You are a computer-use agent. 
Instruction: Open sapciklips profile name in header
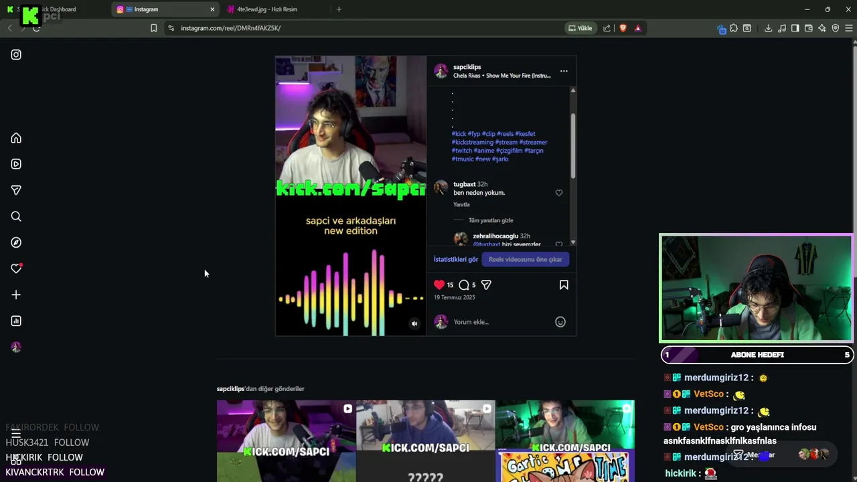click(x=467, y=67)
